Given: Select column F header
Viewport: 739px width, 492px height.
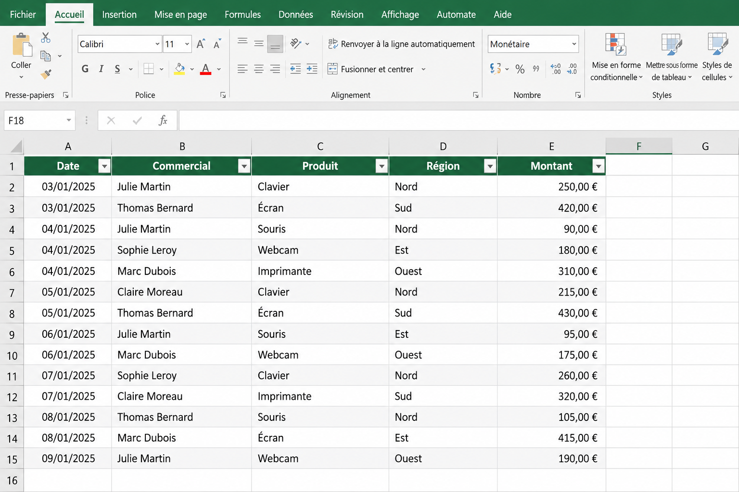Looking at the screenshot, I should click(x=639, y=147).
